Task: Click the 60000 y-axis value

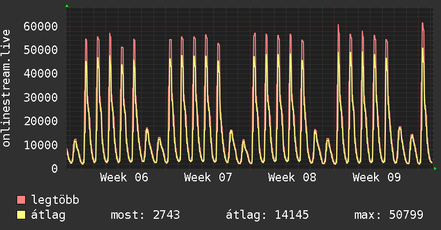Action: (x=41, y=26)
